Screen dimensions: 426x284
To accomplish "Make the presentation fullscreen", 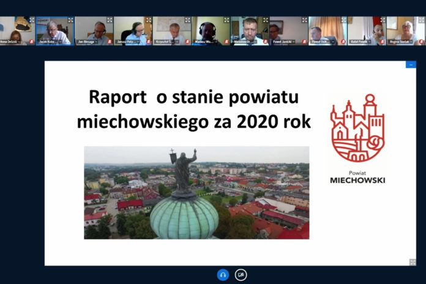I will 413,262.
